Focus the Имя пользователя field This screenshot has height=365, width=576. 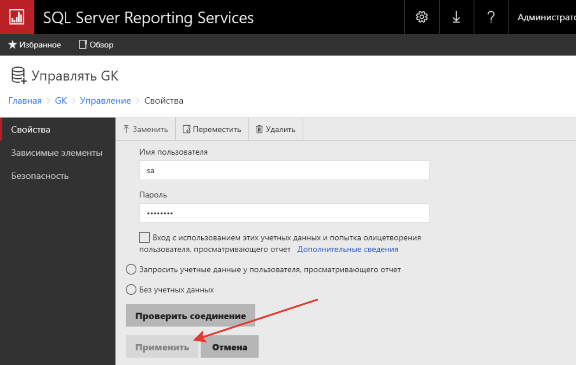pos(284,170)
